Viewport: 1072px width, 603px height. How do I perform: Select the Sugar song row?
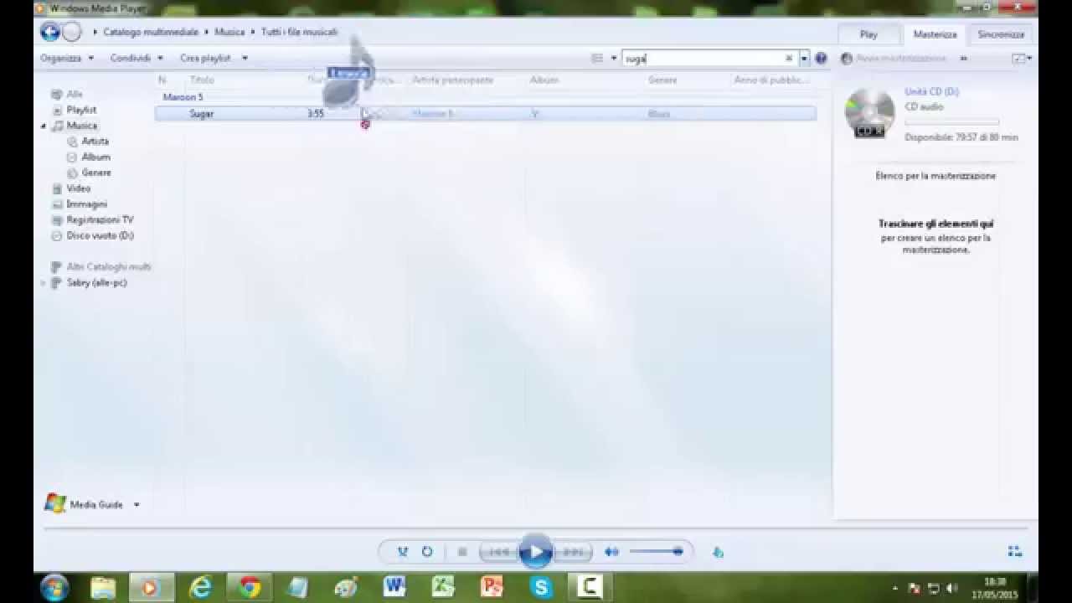486,114
